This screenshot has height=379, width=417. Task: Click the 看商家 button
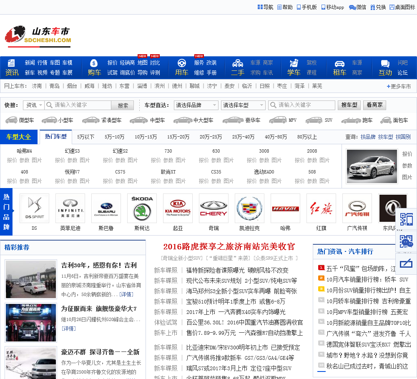[374, 105]
